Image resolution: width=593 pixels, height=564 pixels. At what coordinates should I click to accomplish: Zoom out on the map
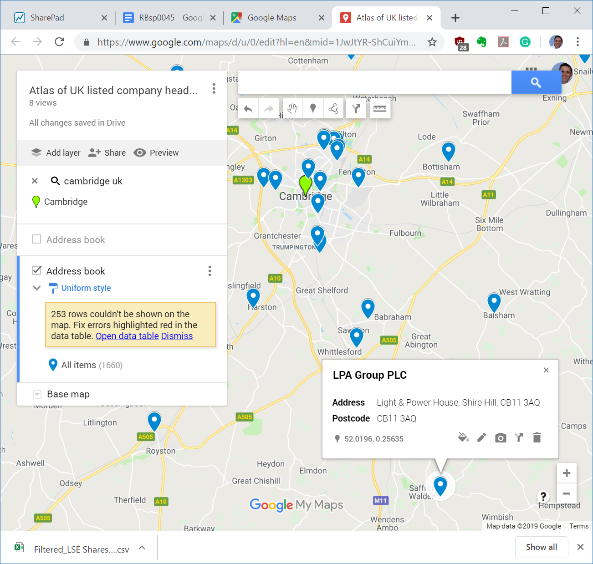click(567, 493)
